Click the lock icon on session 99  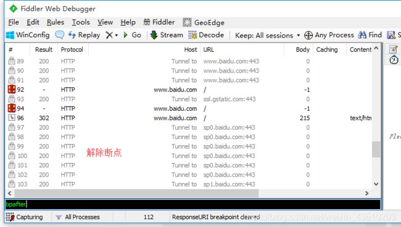point(12,146)
